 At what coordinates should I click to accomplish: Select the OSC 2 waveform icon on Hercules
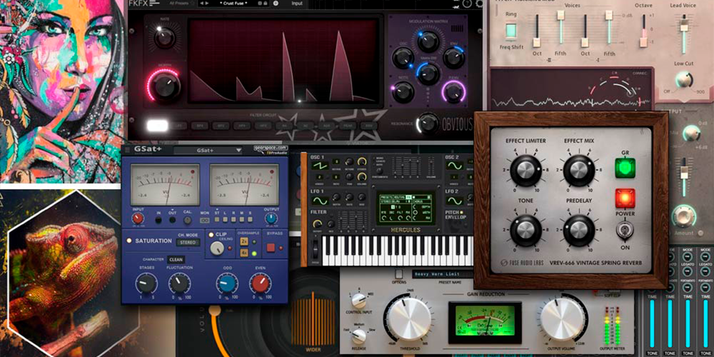[456, 166]
